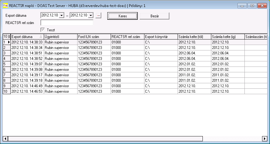Click the REACTSR ref.szám column header

127,37
